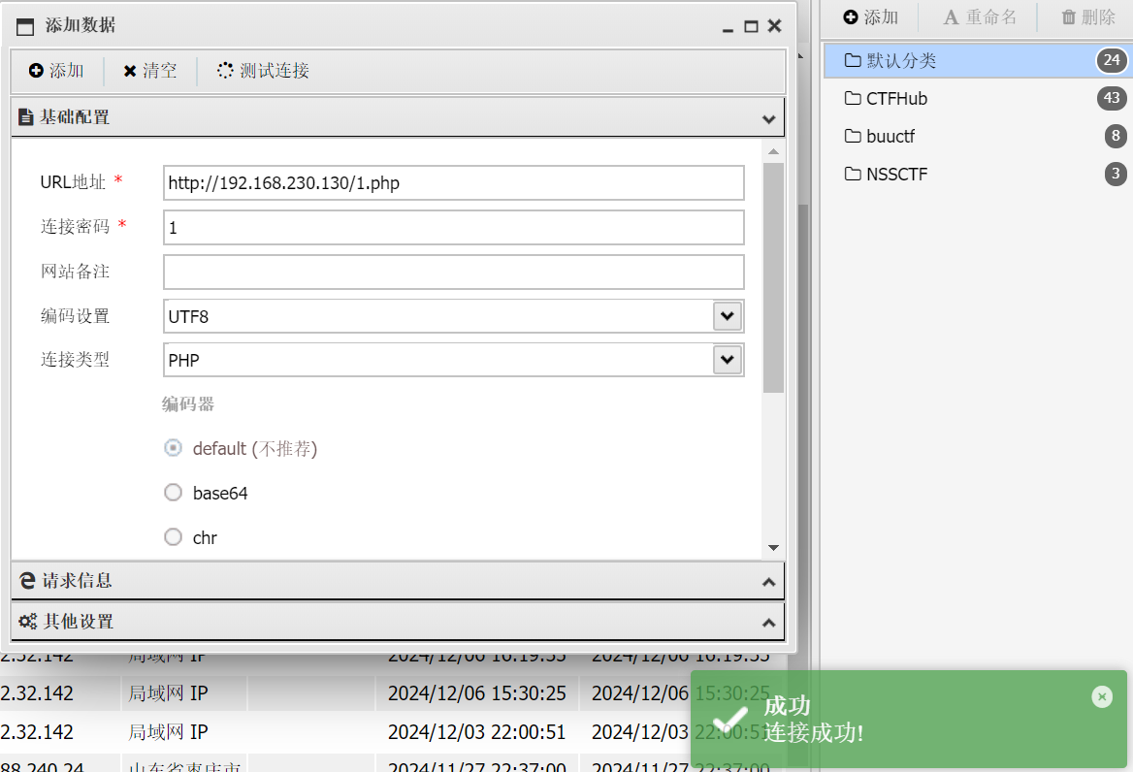Viewport: 1133px width, 772px height.
Task: Click the scroll down arrow of the config panel
Action: click(773, 548)
